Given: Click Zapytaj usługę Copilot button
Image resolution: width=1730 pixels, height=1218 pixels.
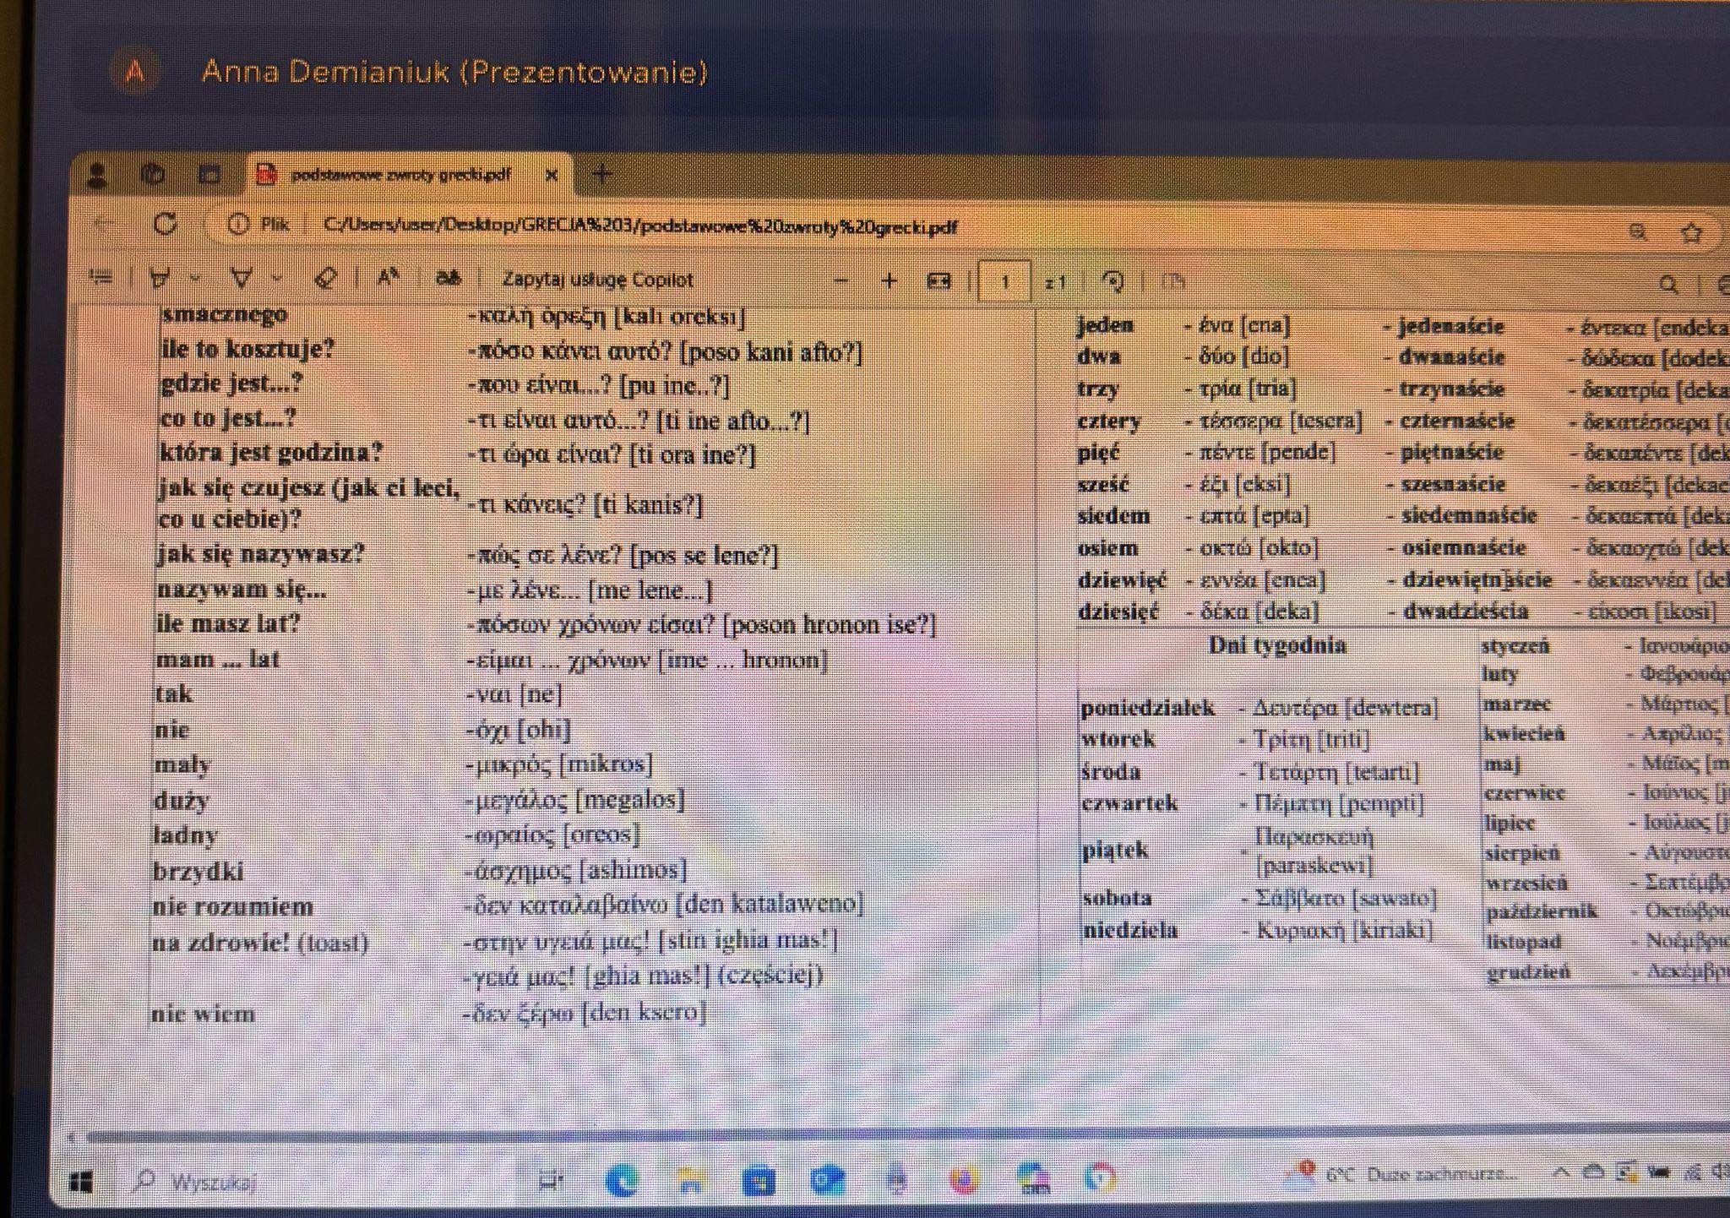Looking at the screenshot, I should tap(596, 280).
